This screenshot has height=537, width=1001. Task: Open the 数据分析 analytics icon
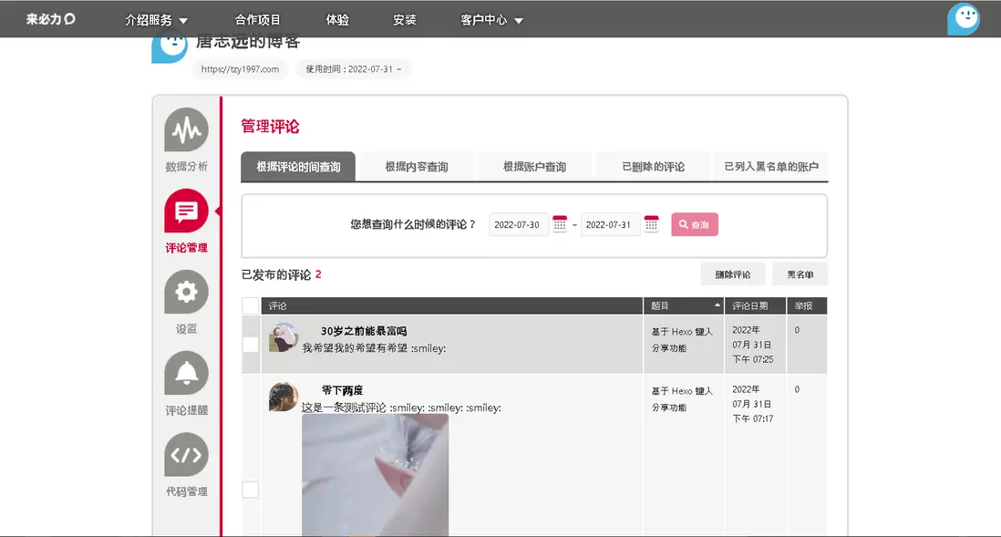click(x=186, y=129)
